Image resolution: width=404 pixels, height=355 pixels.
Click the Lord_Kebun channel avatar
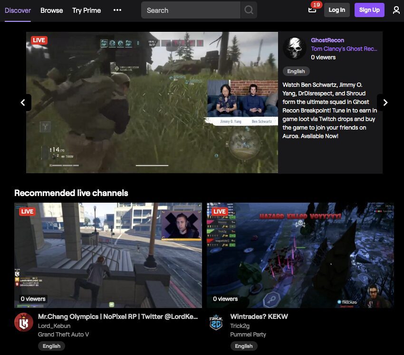tap(24, 322)
